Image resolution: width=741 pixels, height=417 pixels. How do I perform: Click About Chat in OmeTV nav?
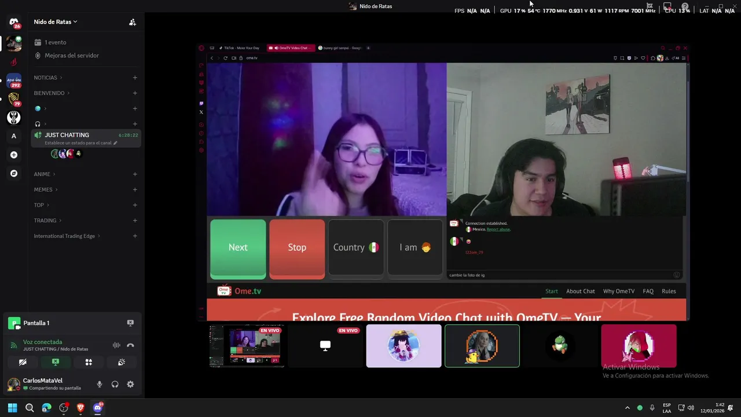581,291
